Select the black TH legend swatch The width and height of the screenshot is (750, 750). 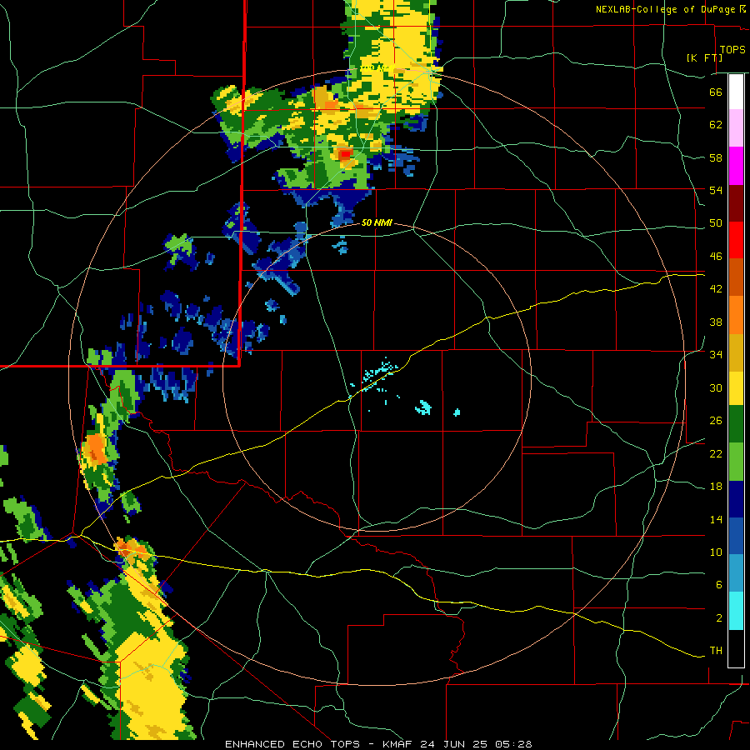[x=736, y=648]
